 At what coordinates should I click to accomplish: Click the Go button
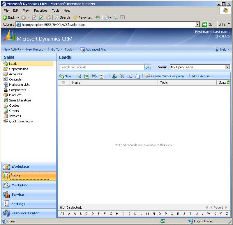(207, 24)
